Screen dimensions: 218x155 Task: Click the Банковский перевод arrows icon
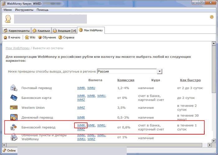point(14,127)
